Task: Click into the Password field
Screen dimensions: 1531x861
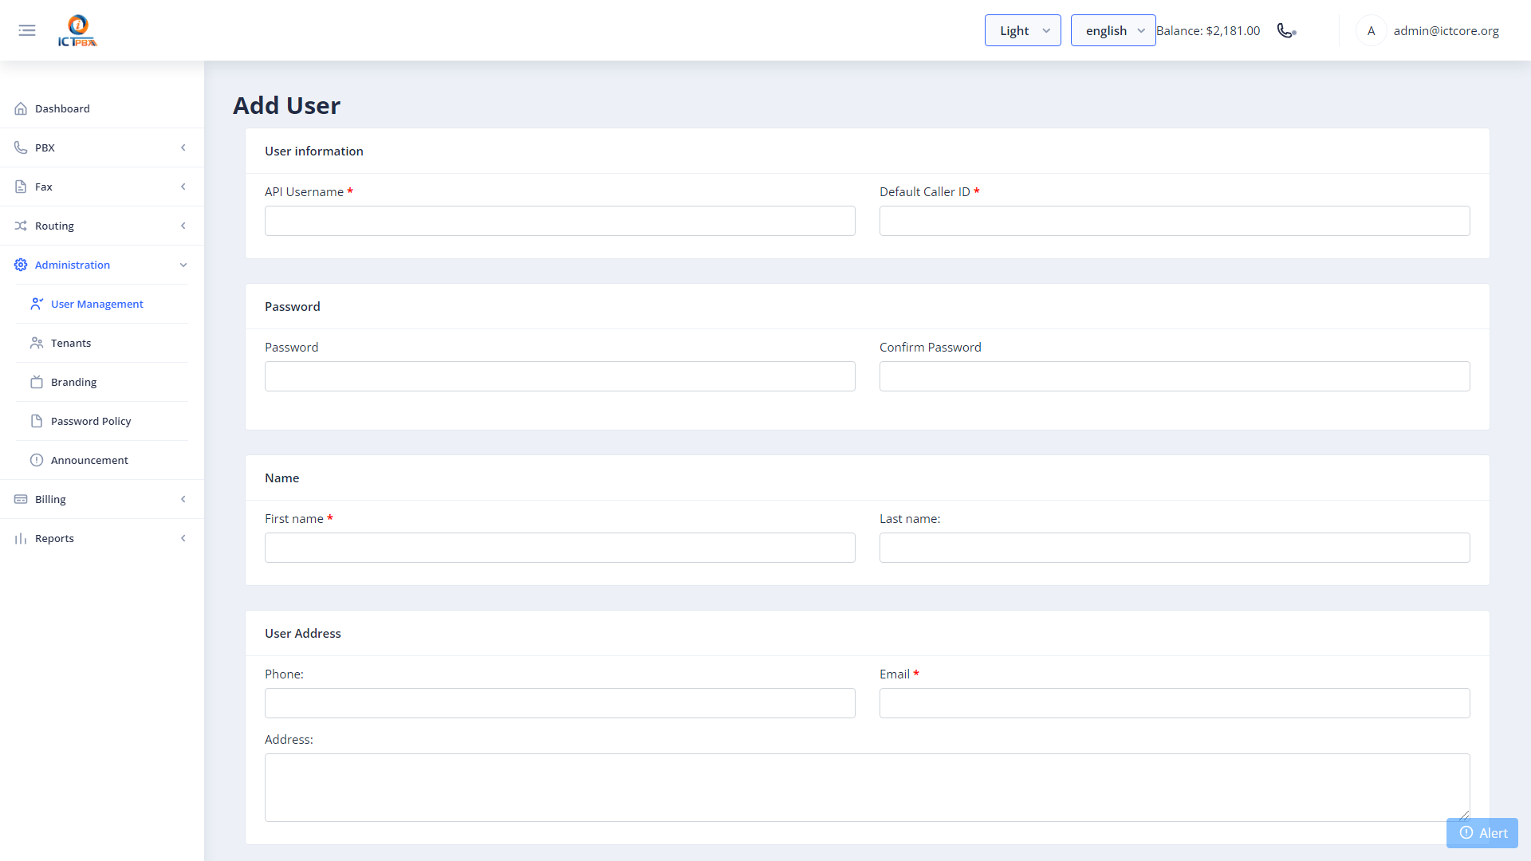Action: pyautogui.click(x=560, y=376)
